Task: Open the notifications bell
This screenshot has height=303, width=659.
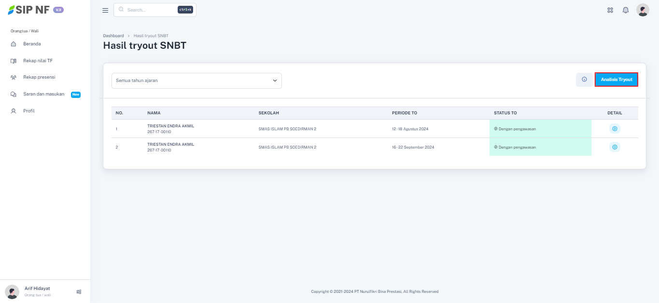Action: click(626, 10)
